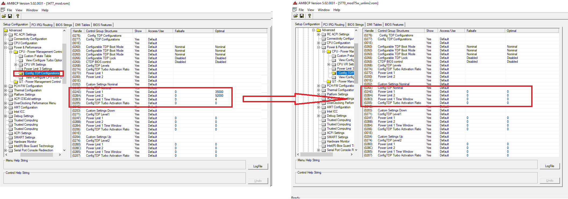Click Help question mark icon in left window

(18, 16)
